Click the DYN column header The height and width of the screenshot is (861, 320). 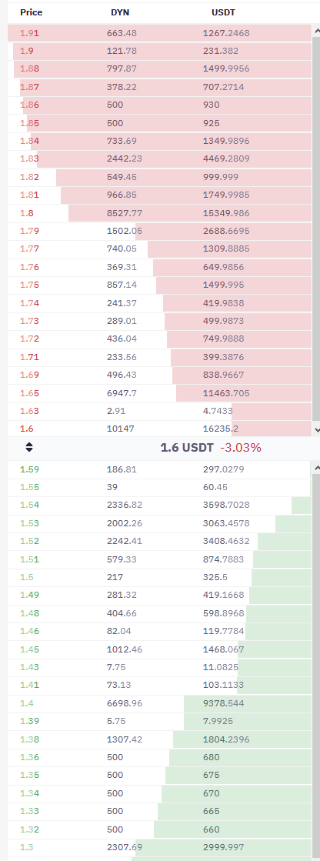(120, 12)
